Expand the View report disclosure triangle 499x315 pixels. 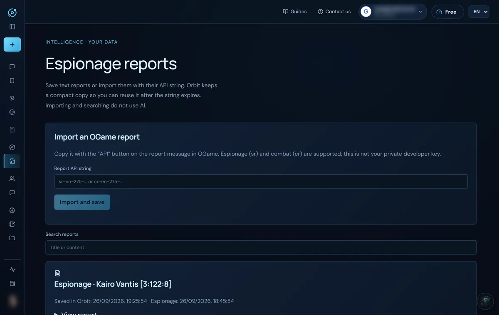(57, 313)
